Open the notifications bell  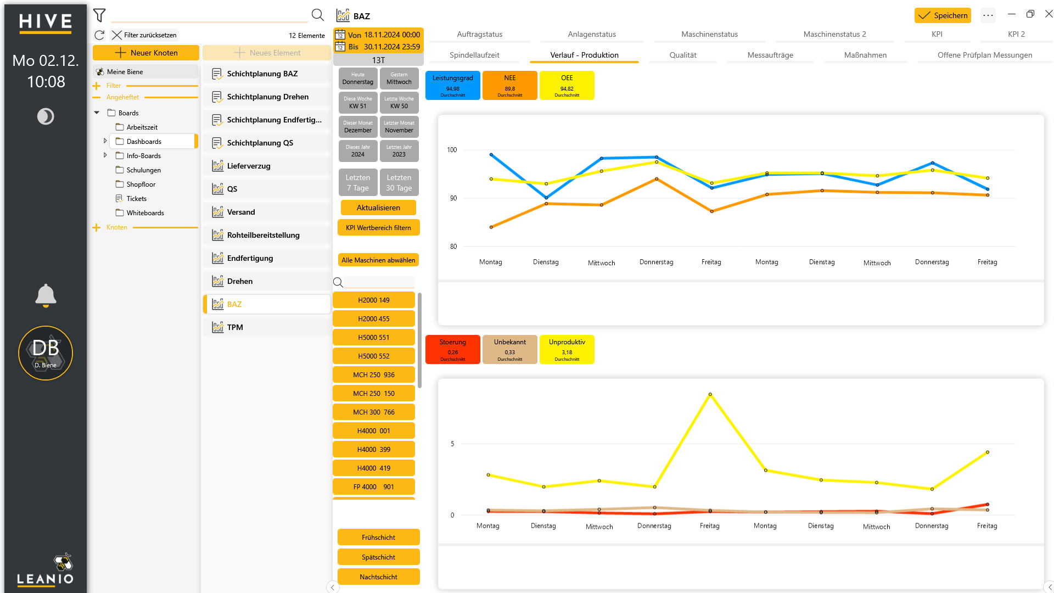[x=46, y=295]
